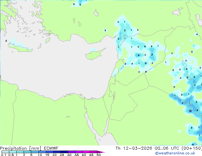Select the legend label 15

(x=47, y=155)
